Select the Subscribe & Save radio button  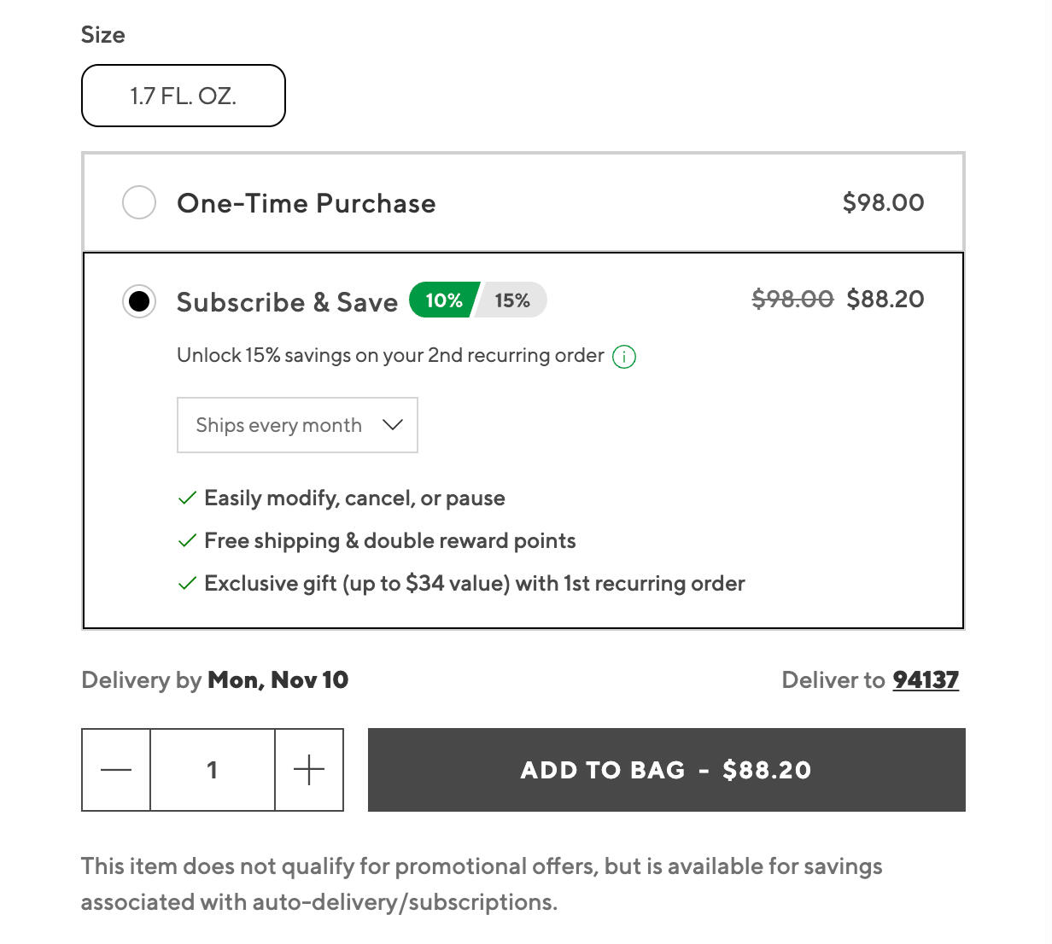pos(139,301)
